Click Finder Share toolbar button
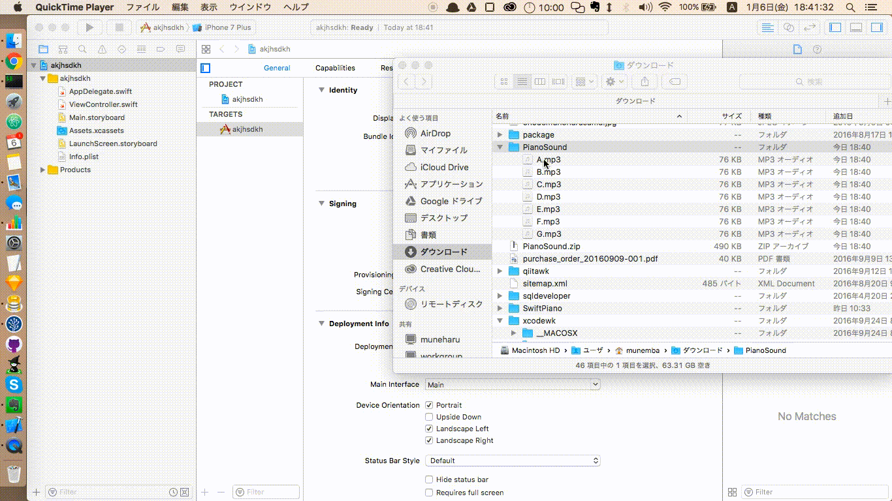892x501 pixels. [645, 82]
